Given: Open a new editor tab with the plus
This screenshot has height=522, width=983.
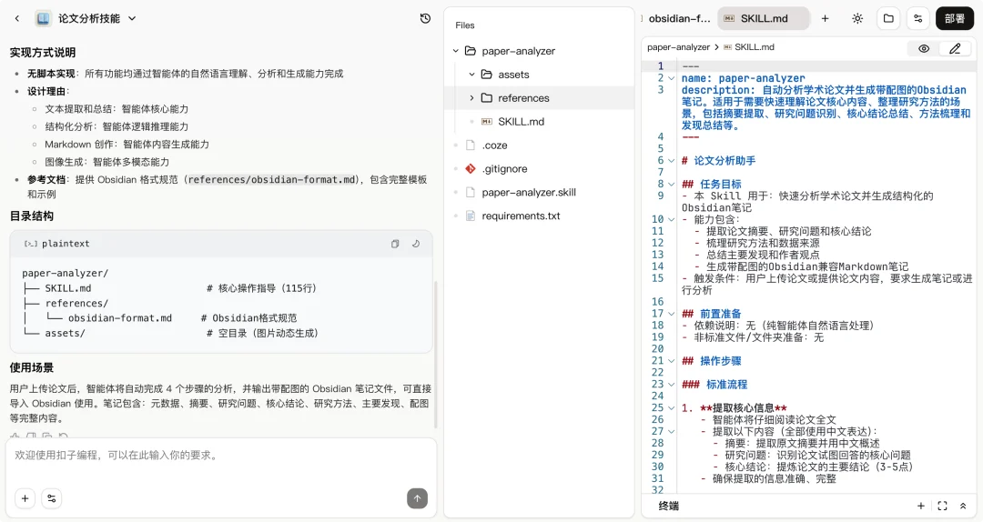Looking at the screenshot, I should point(825,19).
